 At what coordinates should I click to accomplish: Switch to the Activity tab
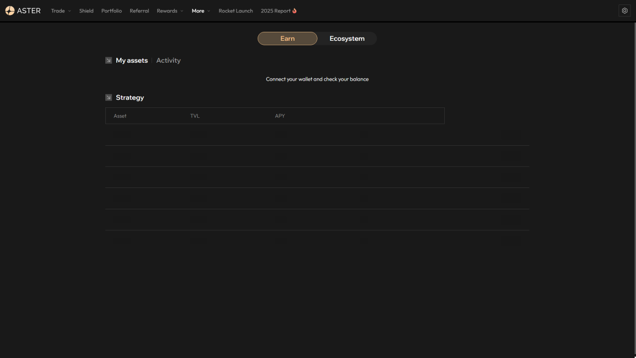tap(168, 61)
